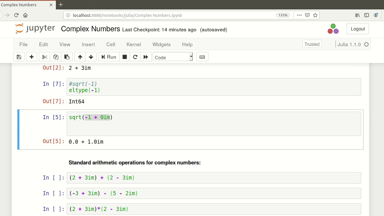The width and height of the screenshot is (384, 216).
Task: Click the kernel idle circle indicator
Action: pyautogui.click(x=366, y=44)
